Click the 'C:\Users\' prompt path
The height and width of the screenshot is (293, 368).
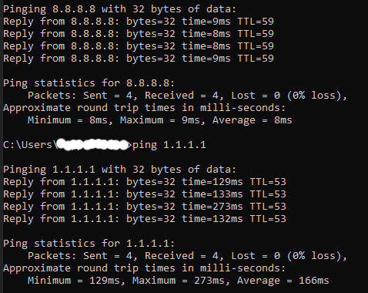(31, 145)
